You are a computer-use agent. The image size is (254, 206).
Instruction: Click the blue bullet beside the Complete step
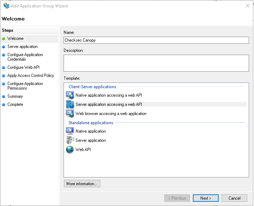[4, 105]
